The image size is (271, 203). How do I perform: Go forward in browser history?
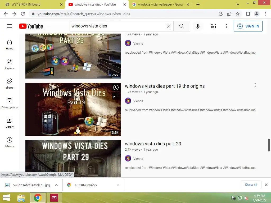coord(14,14)
